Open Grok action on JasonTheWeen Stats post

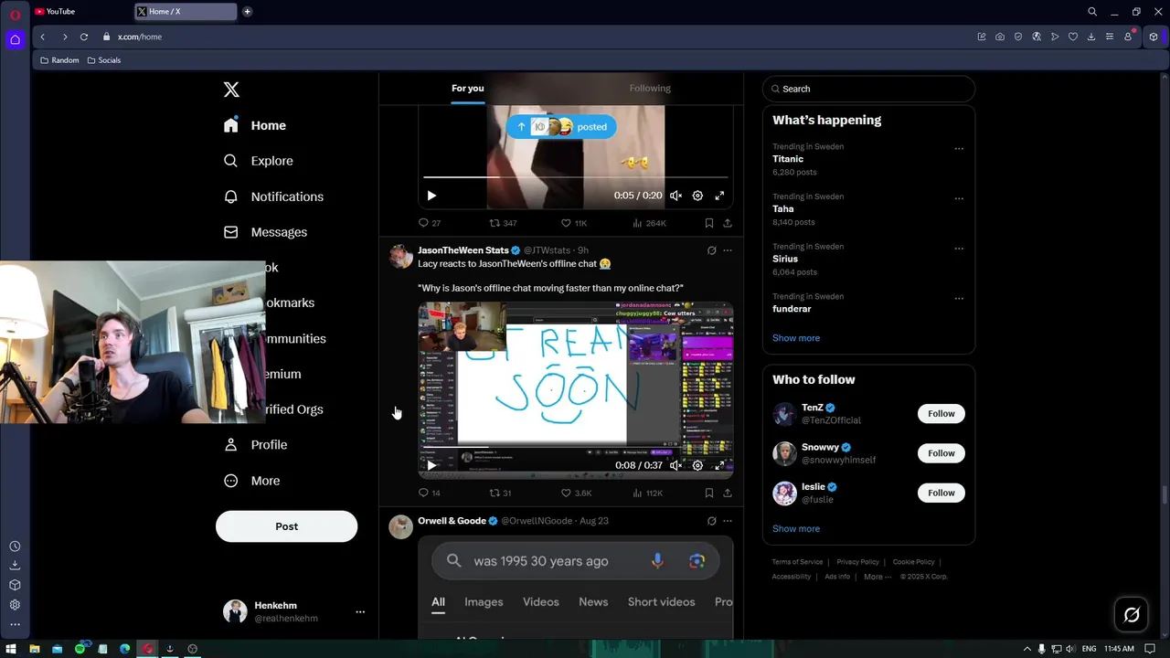[x=711, y=250]
